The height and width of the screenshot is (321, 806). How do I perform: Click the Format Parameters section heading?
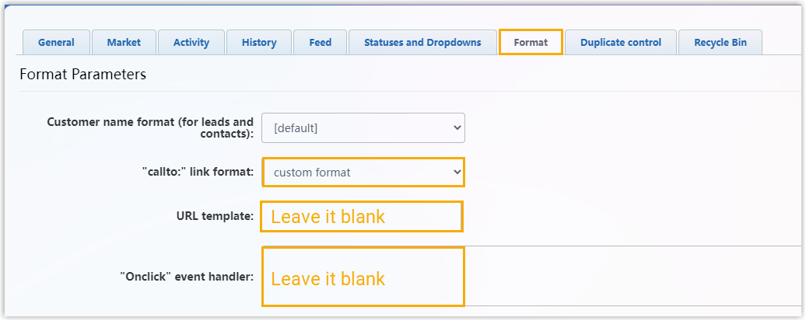[x=82, y=75]
